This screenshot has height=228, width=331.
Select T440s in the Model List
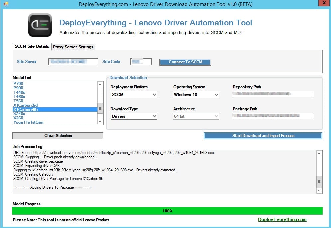coord(55,92)
